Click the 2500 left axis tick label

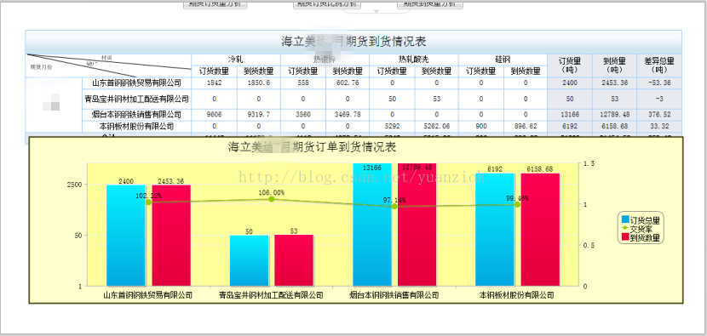click(x=74, y=185)
